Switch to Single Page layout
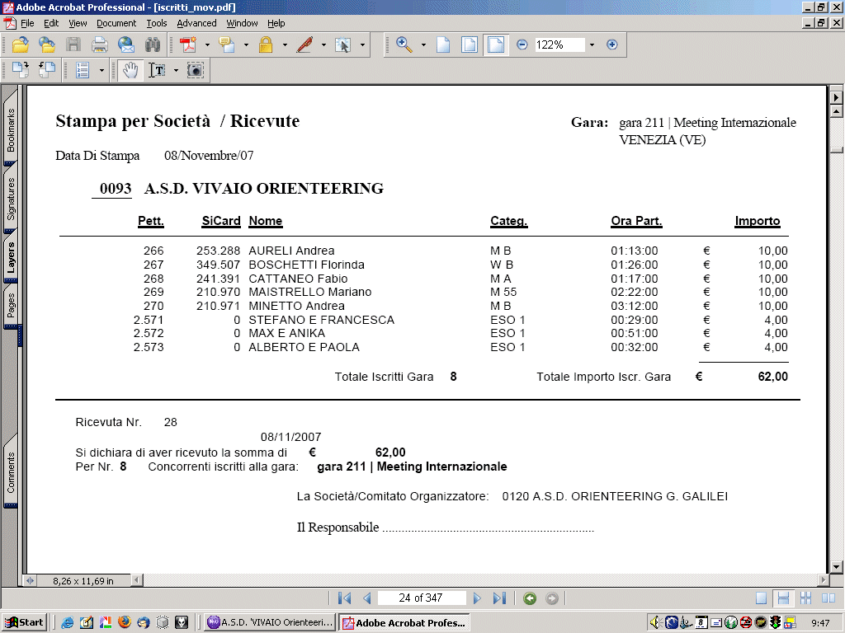 (x=761, y=598)
